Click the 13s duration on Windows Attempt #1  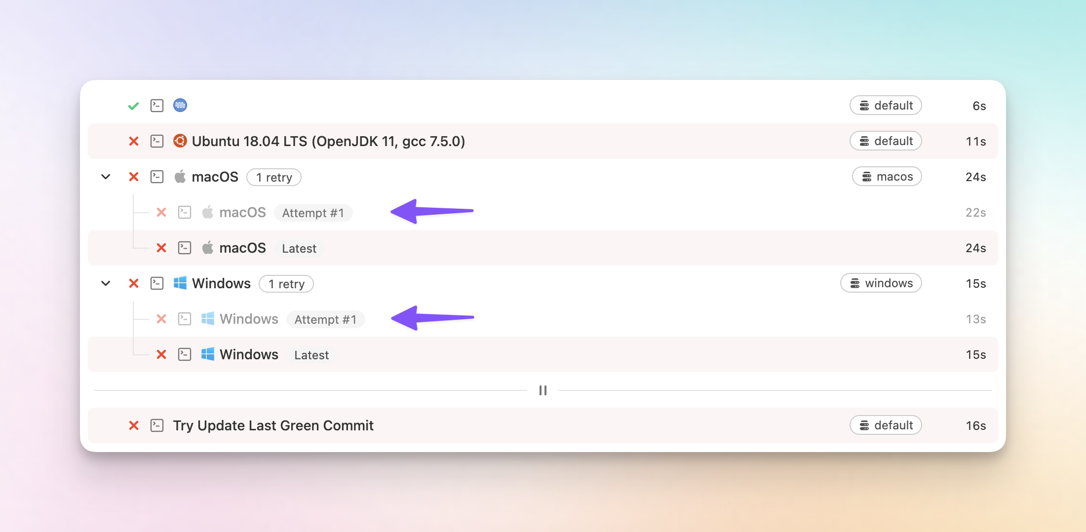[x=976, y=319]
